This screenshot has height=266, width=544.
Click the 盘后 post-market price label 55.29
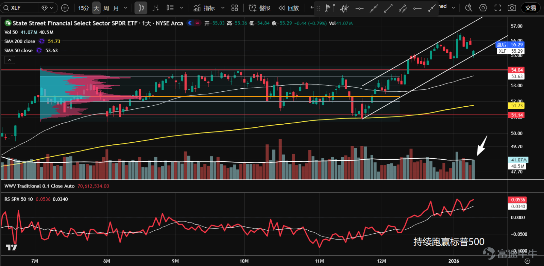(x=510, y=45)
